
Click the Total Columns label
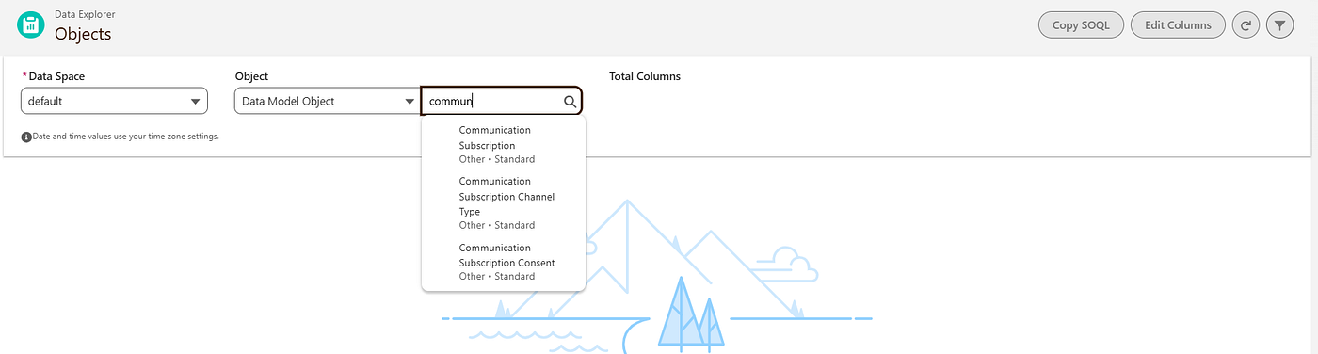point(645,76)
